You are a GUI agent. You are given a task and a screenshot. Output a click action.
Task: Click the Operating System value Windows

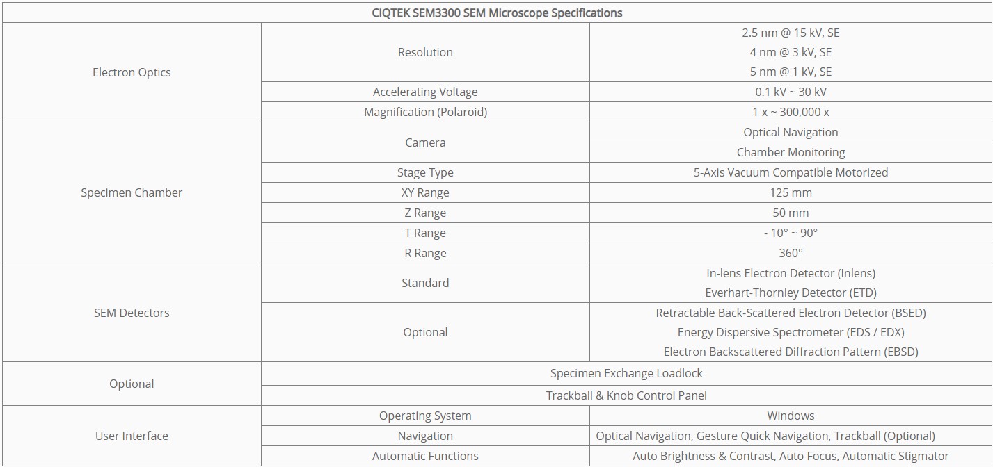[791, 416]
